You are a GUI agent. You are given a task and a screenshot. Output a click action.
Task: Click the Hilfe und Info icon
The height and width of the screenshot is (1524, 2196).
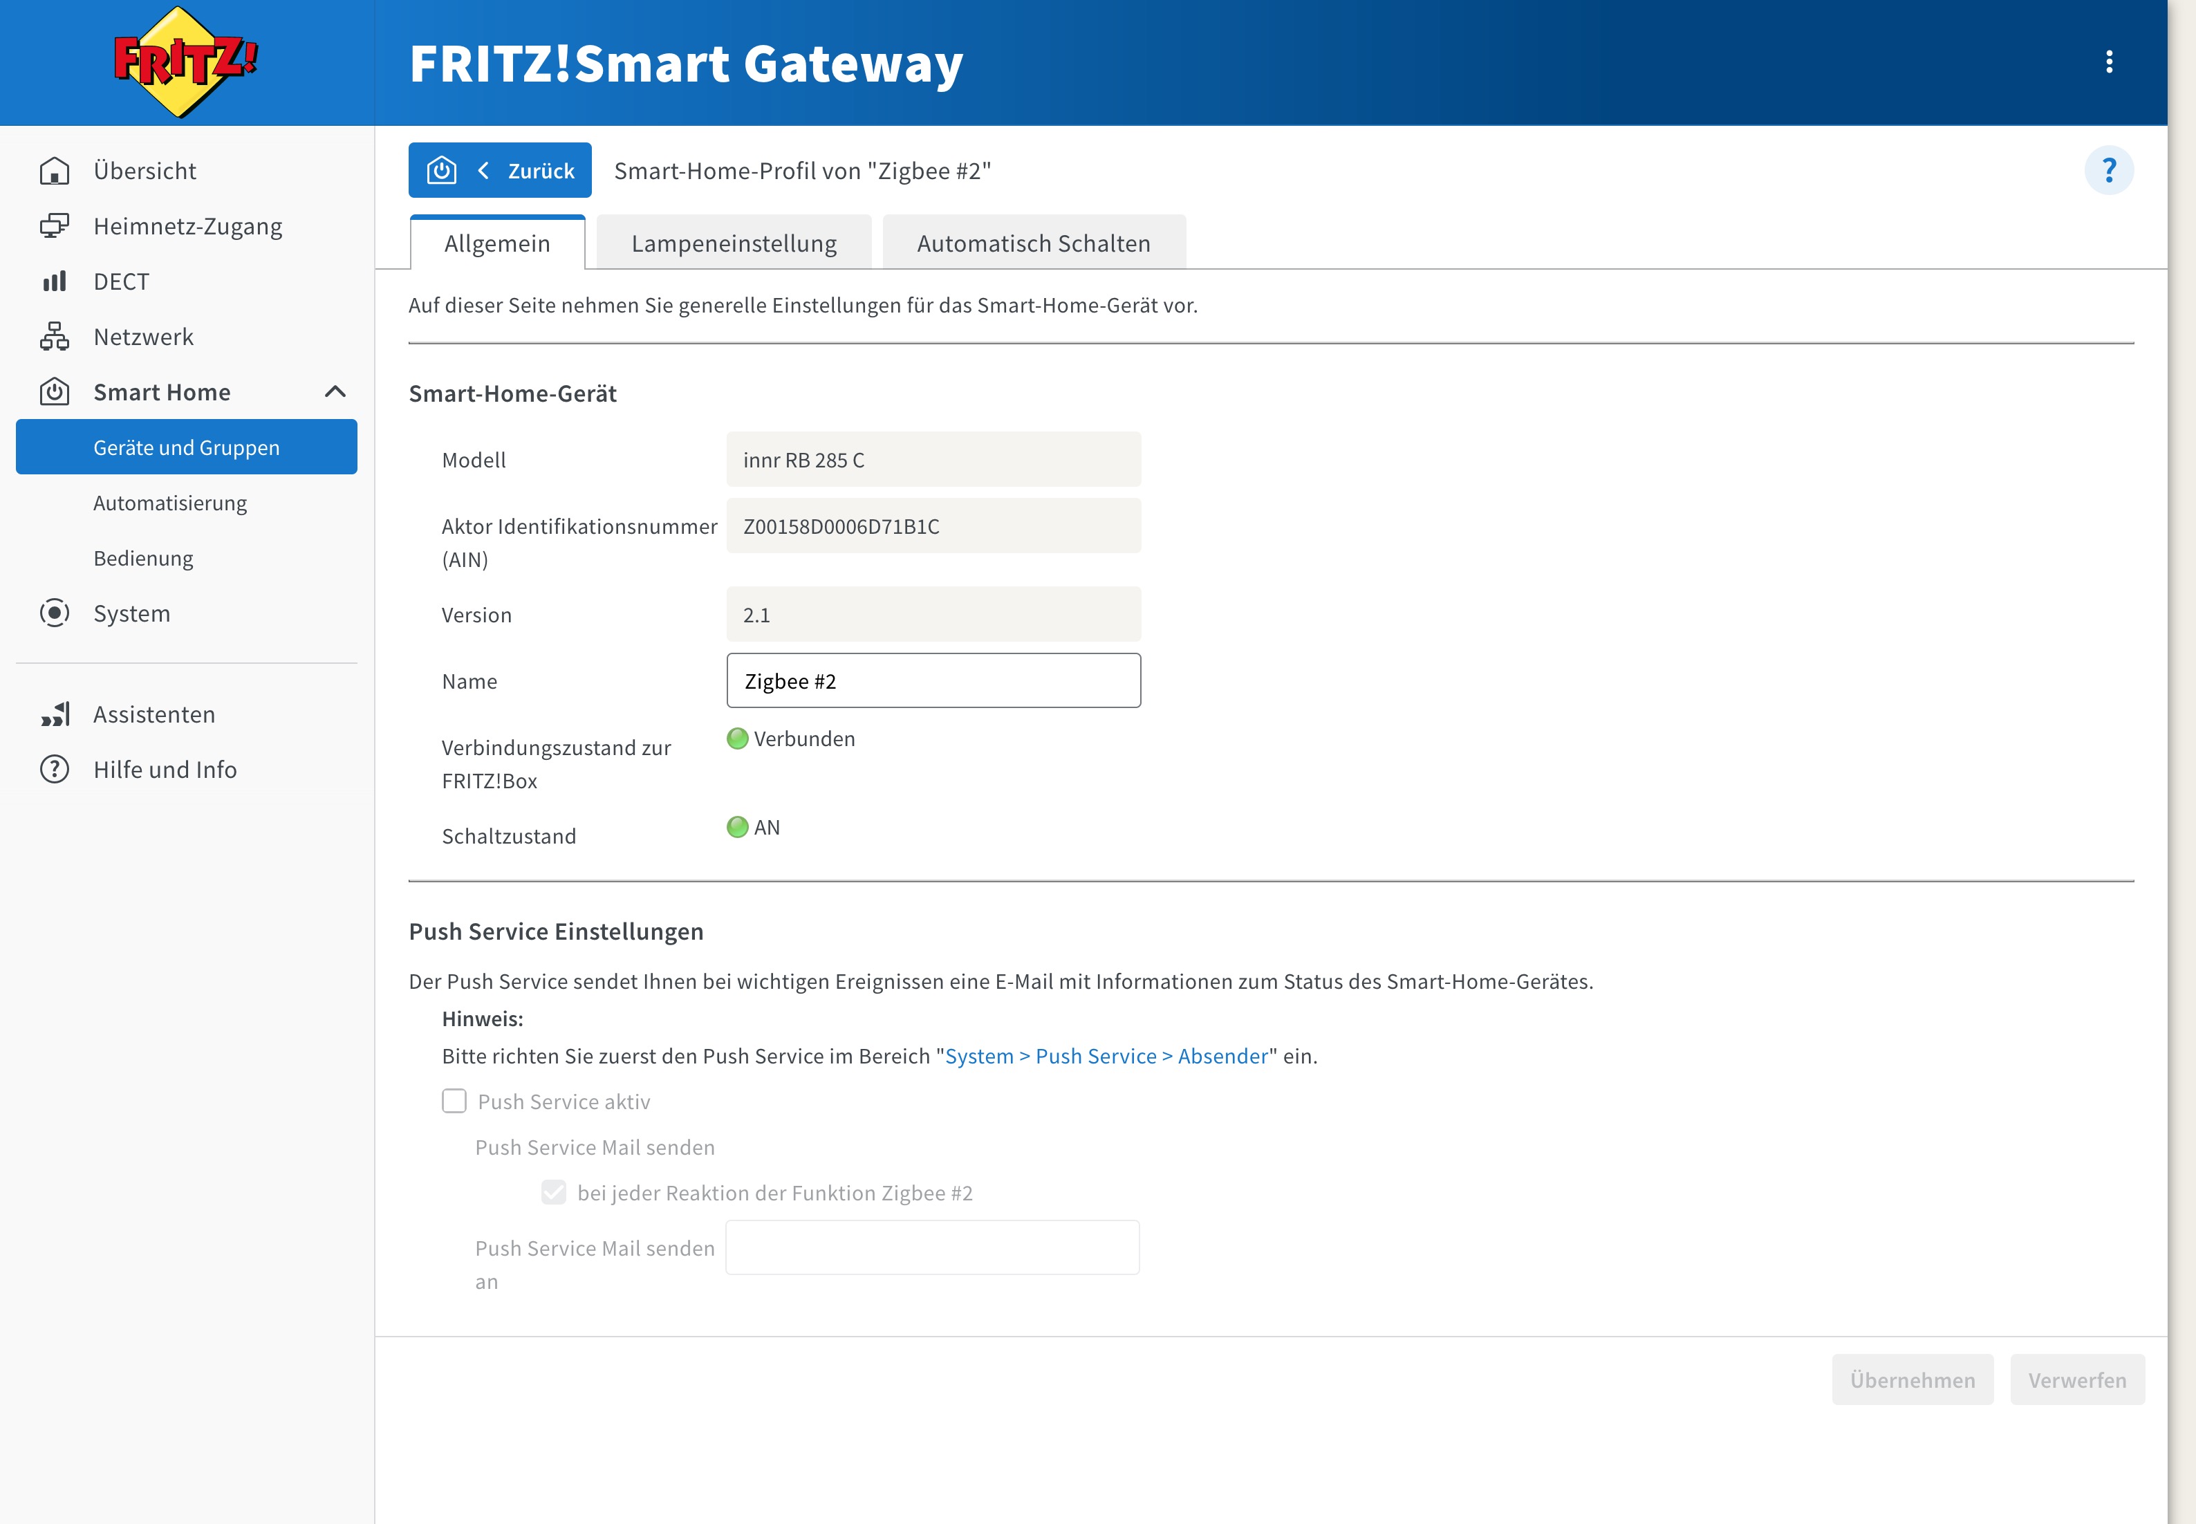(x=55, y=770)
